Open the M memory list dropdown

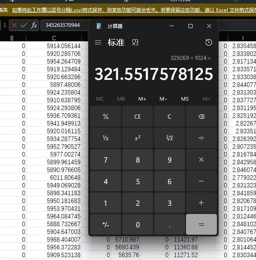(206, 99)
